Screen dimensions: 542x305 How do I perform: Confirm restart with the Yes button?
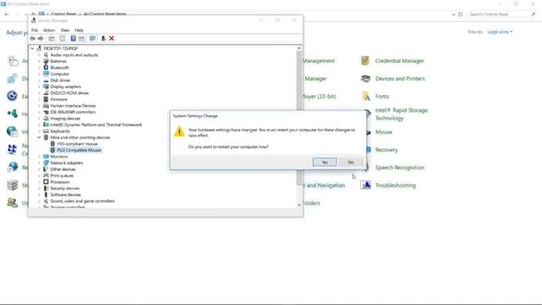pos(324,162)
